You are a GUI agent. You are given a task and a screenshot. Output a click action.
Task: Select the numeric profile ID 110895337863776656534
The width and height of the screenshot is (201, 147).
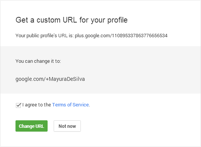tap(139, 36)
